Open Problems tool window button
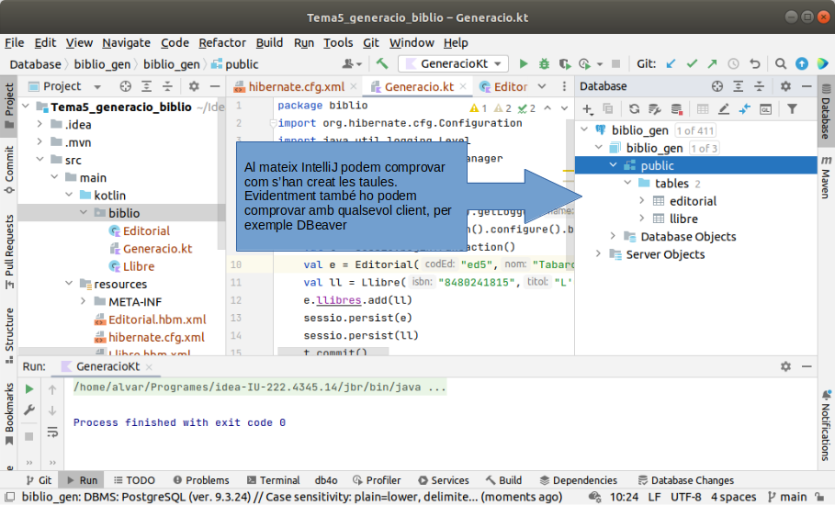The image size is (835, 505). (x=201, y=480)
